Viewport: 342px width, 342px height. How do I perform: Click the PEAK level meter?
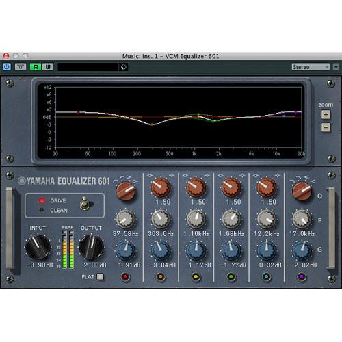tap(68, 249)
